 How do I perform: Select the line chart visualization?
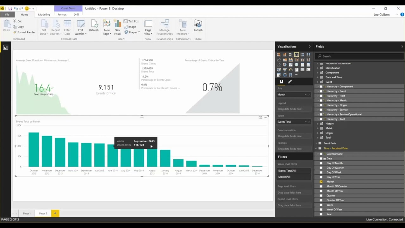click(x=279, y=60)
